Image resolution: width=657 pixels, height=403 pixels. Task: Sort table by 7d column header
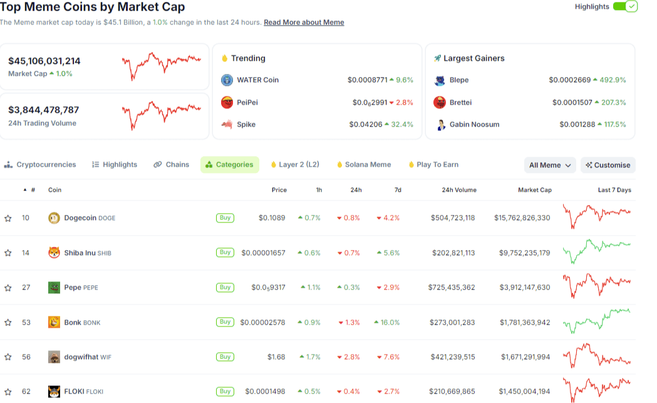tap(398, 190)
